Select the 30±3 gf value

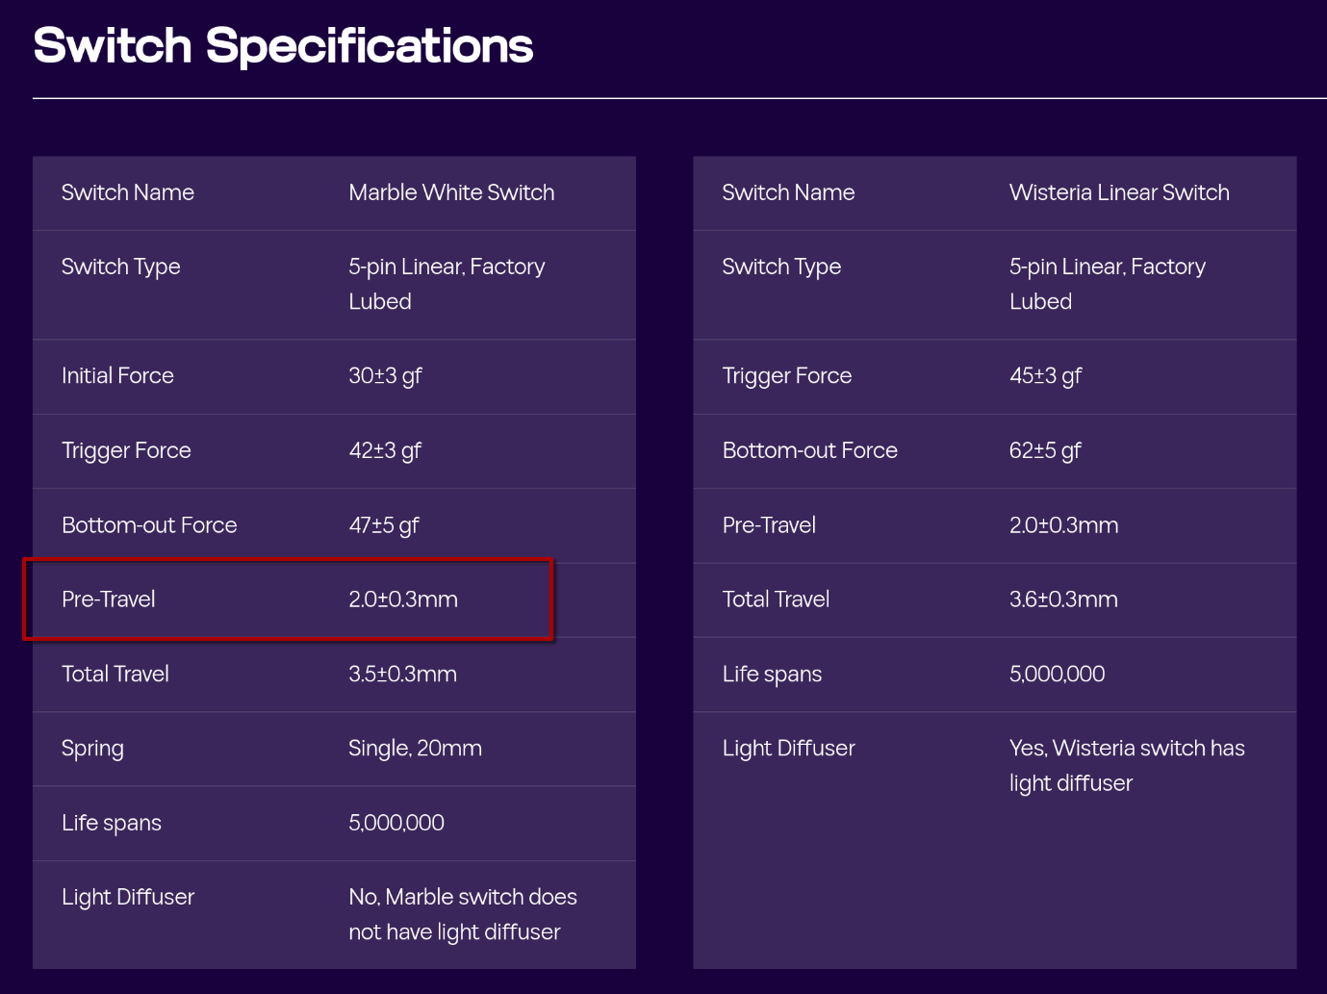(385, 376)
